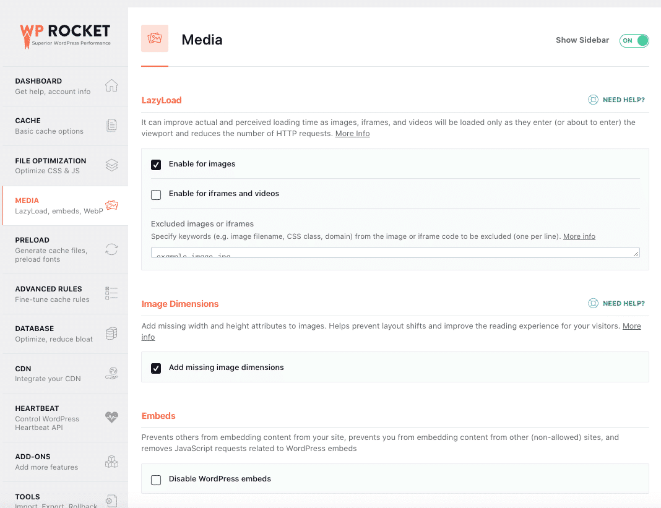The height and width of the screenshot is (508, 661).
Task: Uncheck Add missing image dimensions
Action: [156, 368]
